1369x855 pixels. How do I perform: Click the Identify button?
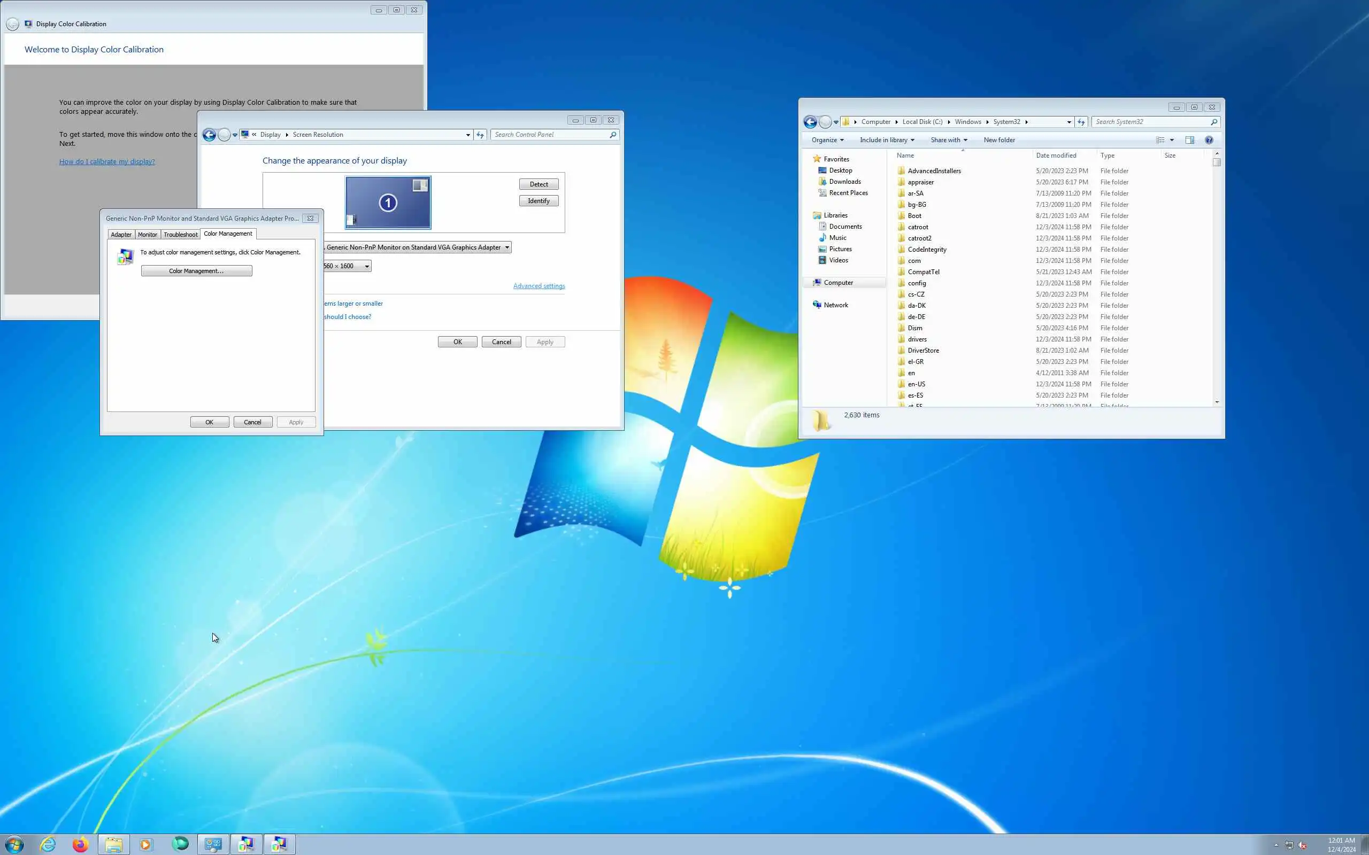coord(539,201)
